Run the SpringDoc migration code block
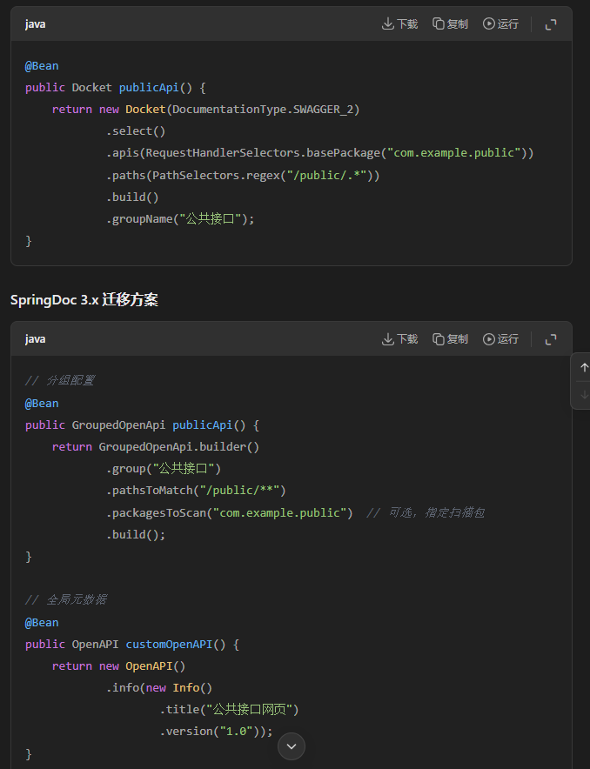The width and height of the screenshot is (590, 769). (500, 339)
